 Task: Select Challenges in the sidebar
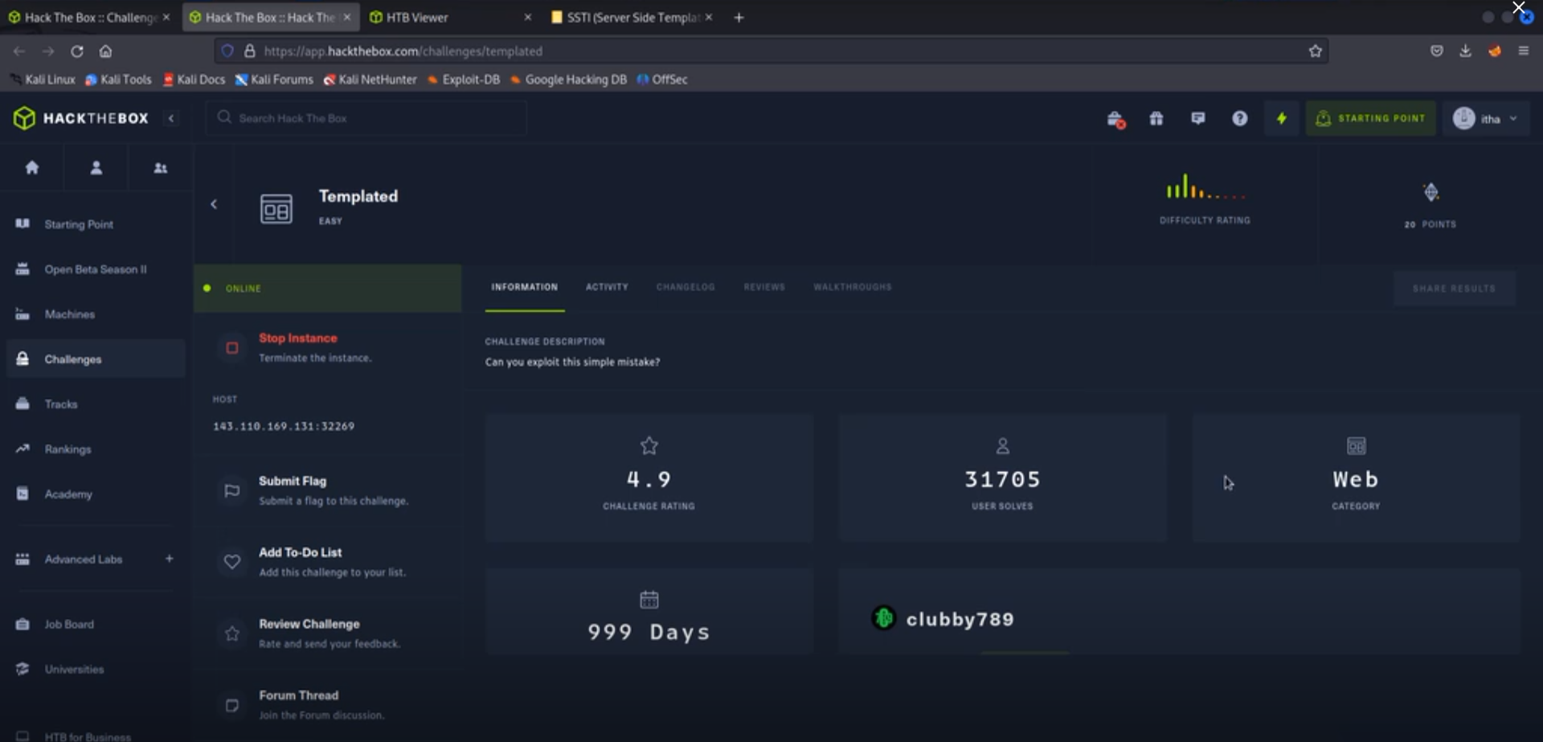pyautogui.click(x=95, y=359)
